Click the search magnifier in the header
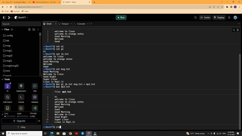Screen dimensions: 242x136 [195, 18]
